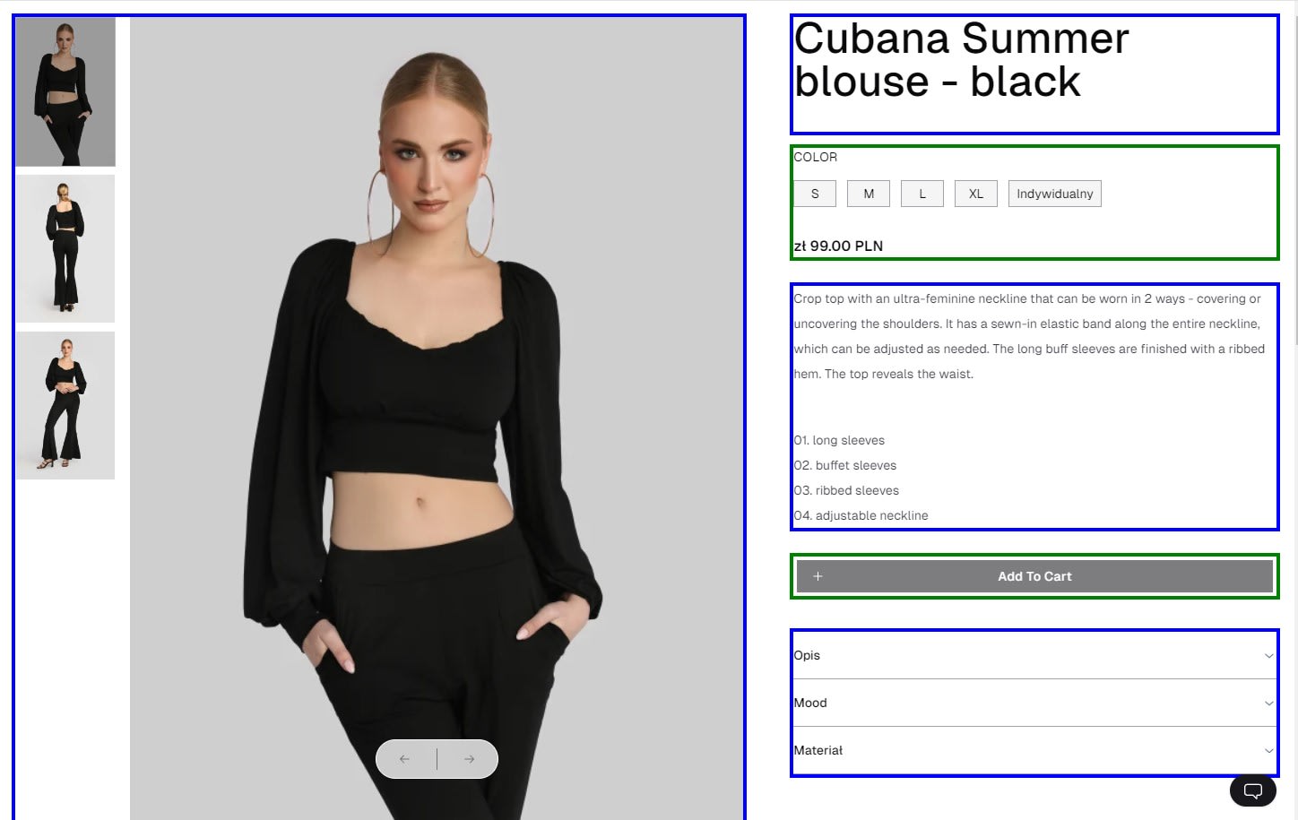Choose size XL
This screenshot has height=820, width=1298.
pyautogui.click(x=976, y=194)
